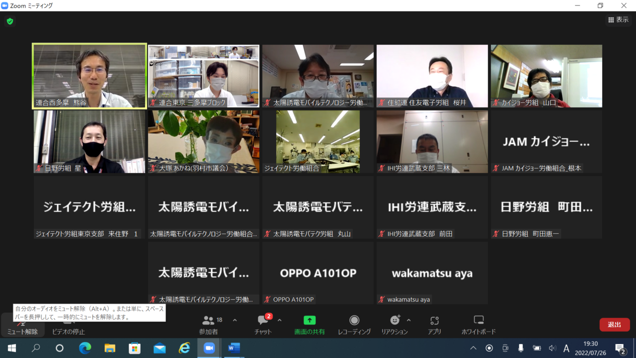Open リアクション reactions

tap(395, 325)
